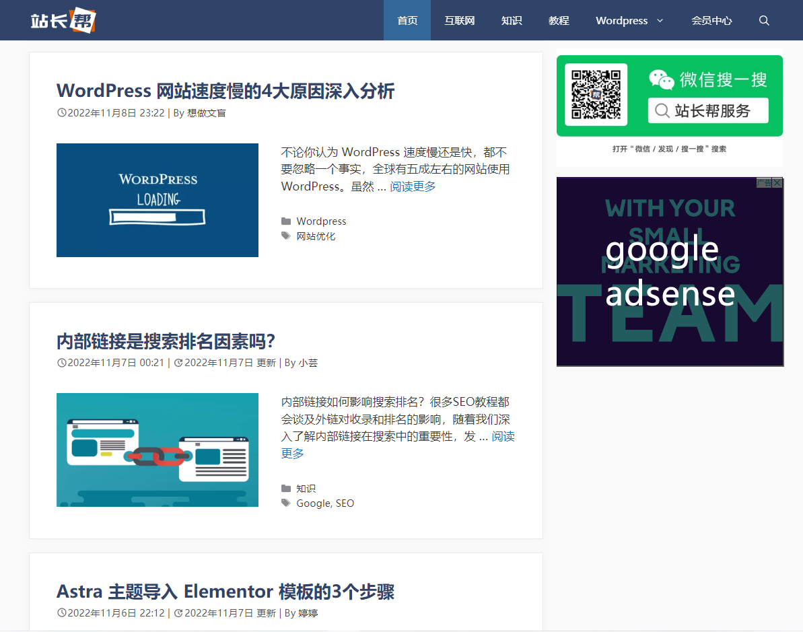Open the Wordpress nav menu item
803x632 pixels.
tap(622, 20)
